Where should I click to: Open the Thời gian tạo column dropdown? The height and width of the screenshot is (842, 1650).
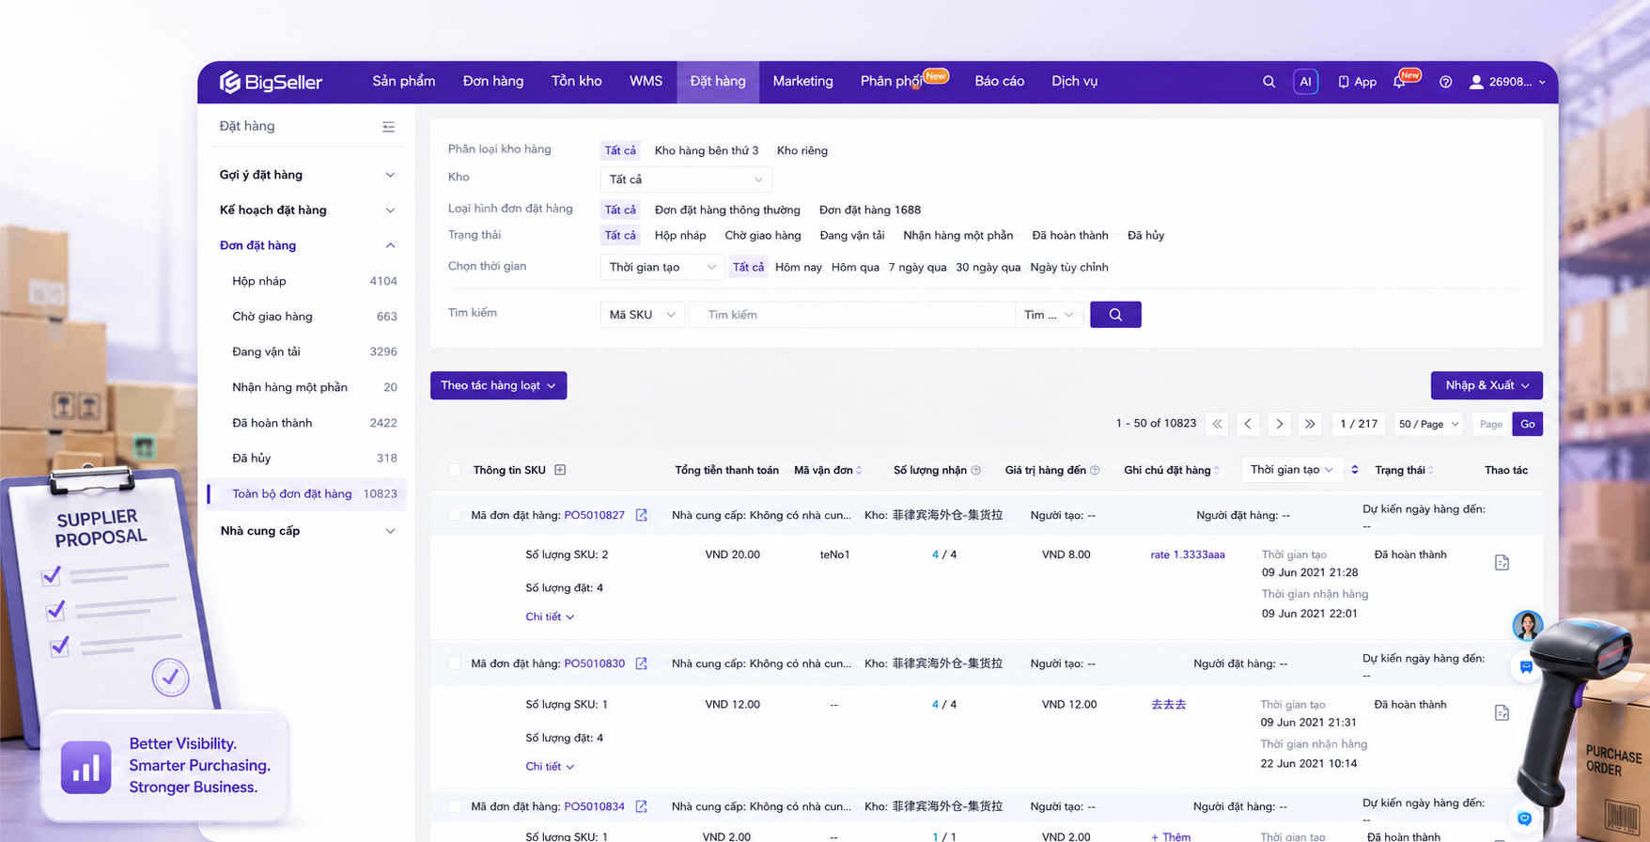[x=1292, y=470]
